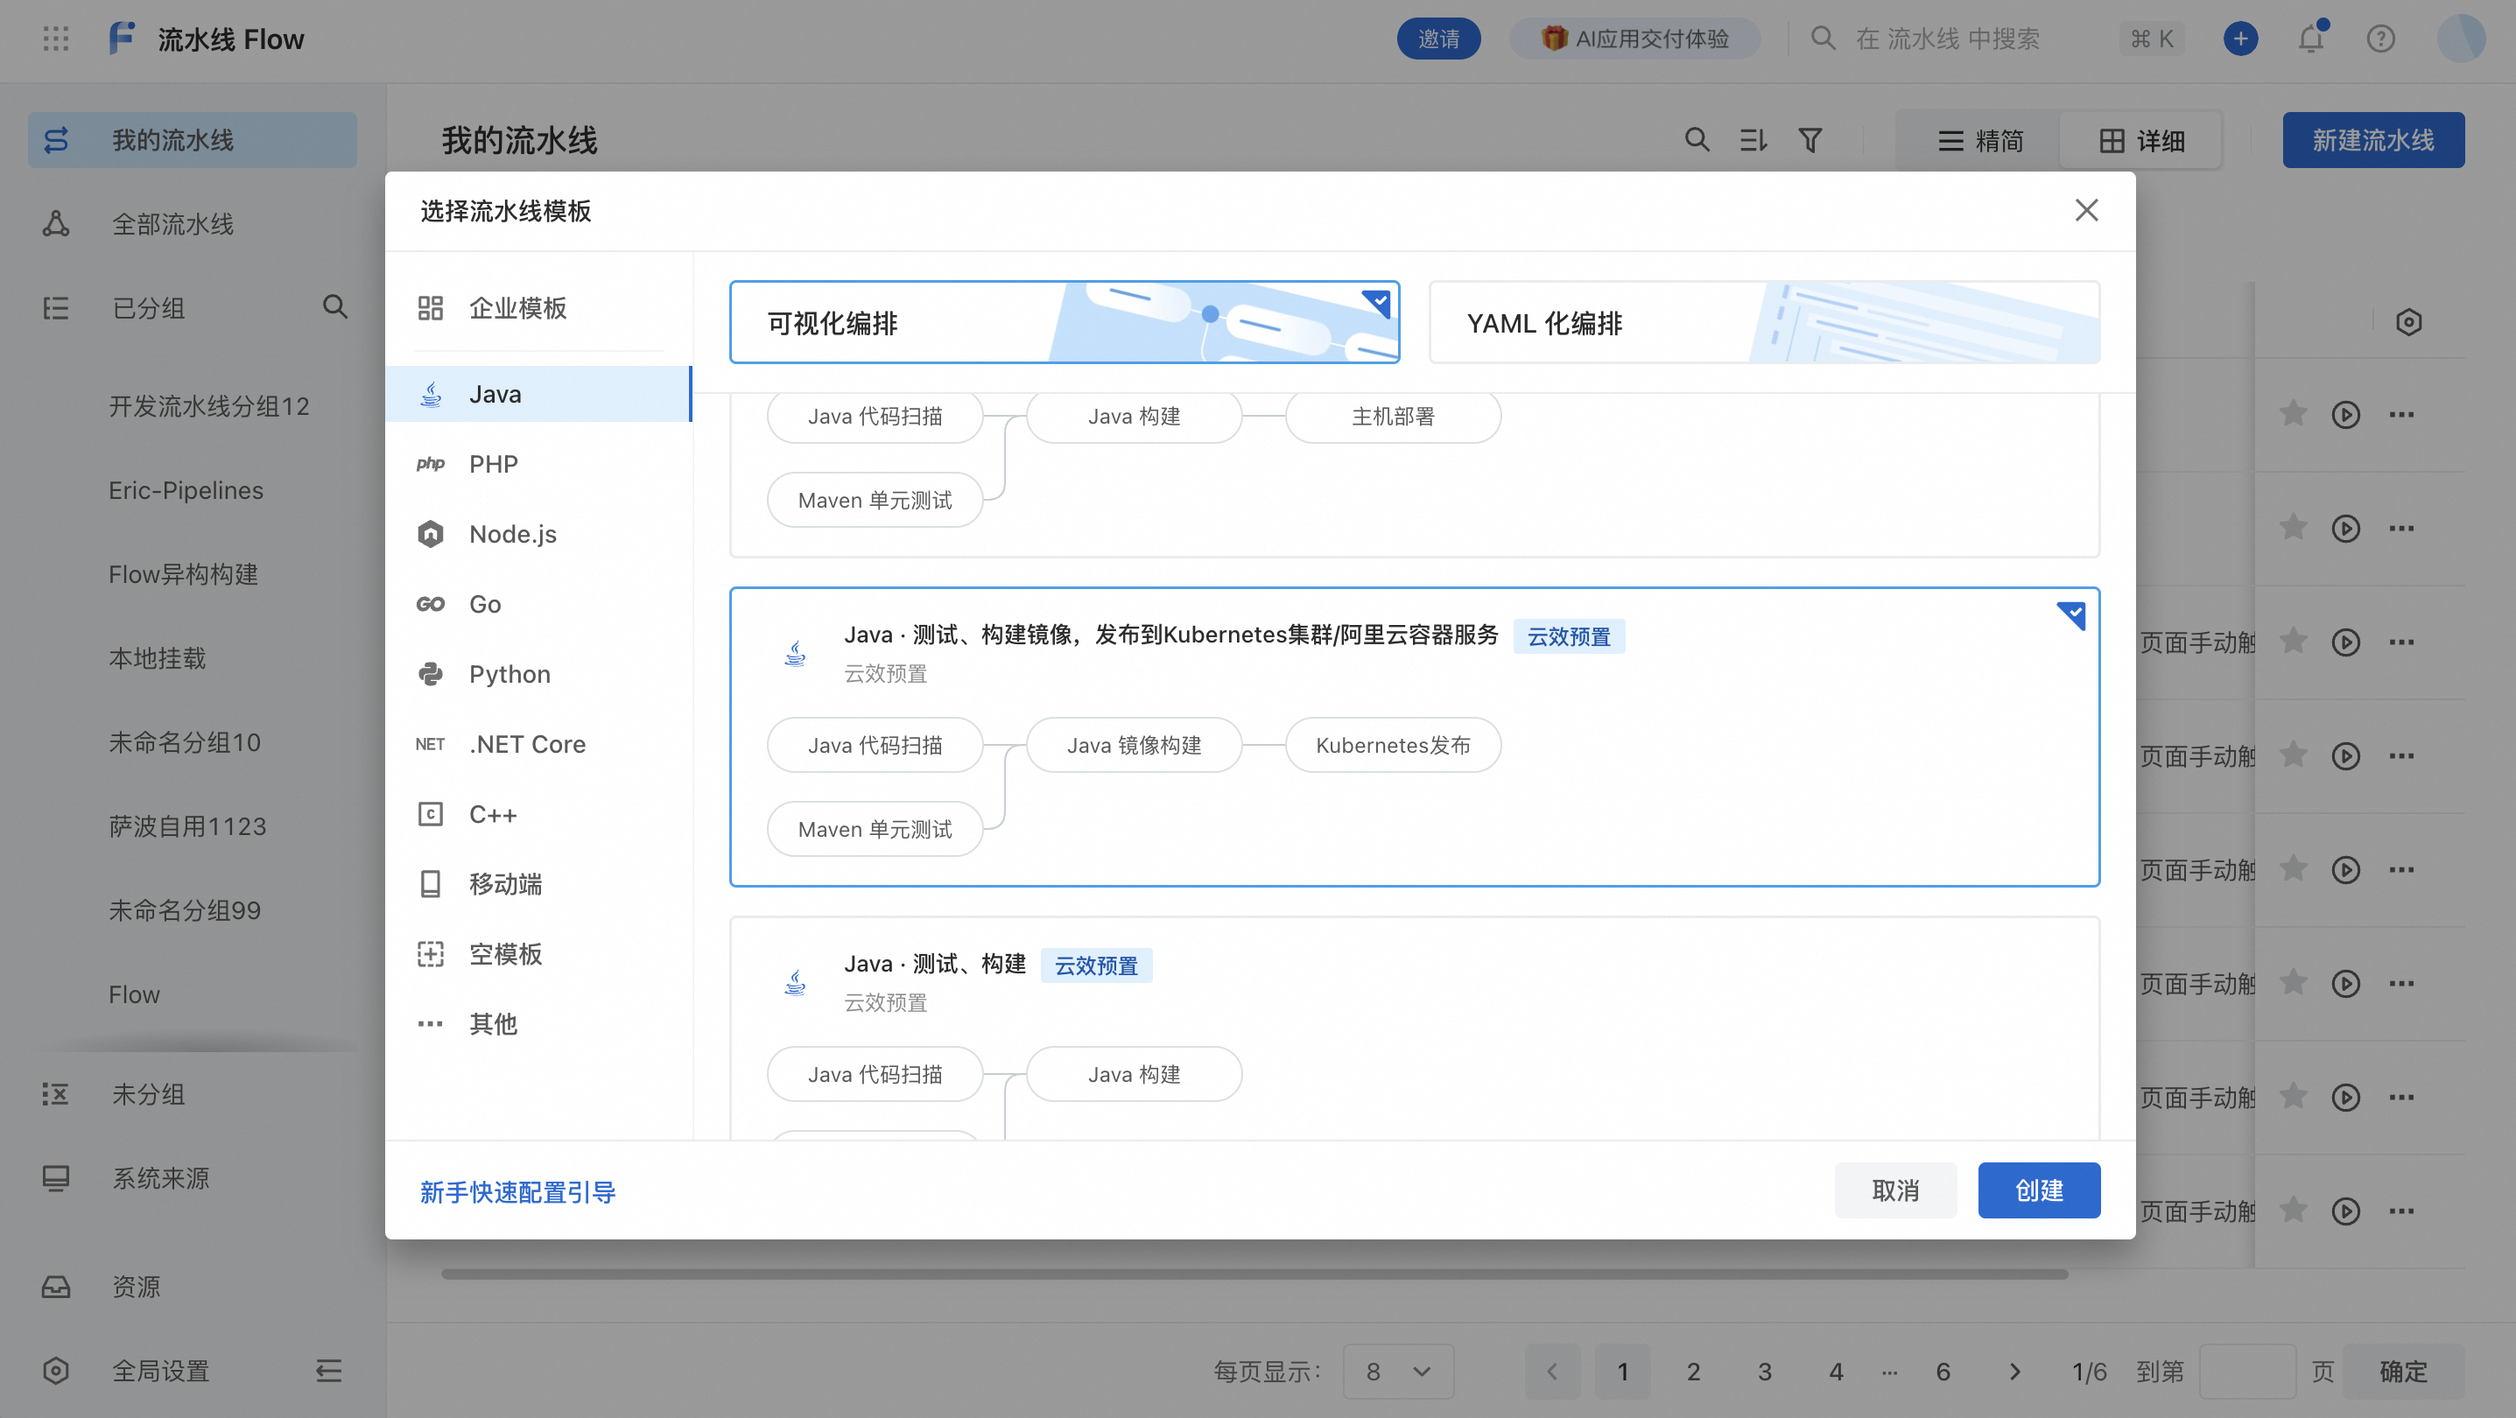Image resolution: width=2516 pixels, height=1418 pixels.
Task: Select the C++ template category
Action: 539,814
